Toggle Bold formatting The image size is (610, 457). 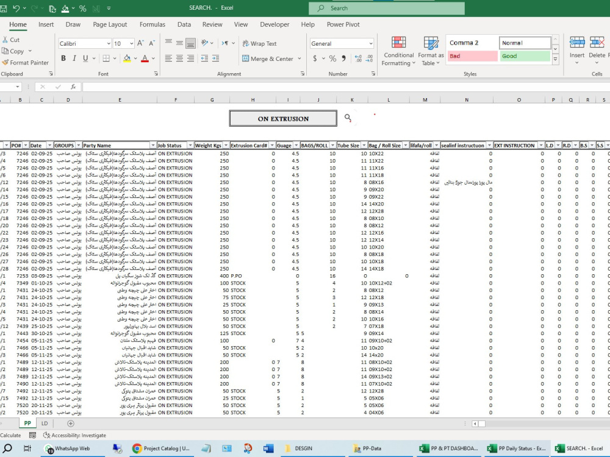(x=63, y=58)
